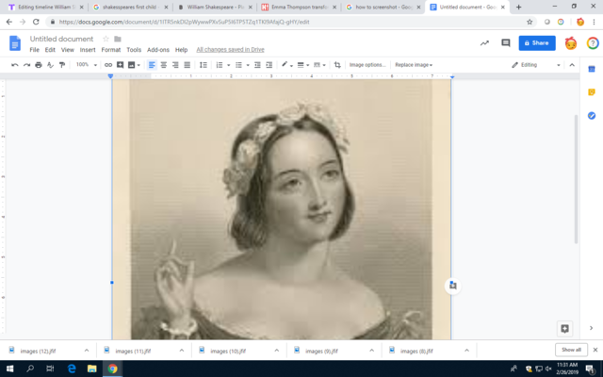Image resolution: width=603 pixels, height=377 pixels.
Task: Decrease indent of selection
Action: (257, 65)
